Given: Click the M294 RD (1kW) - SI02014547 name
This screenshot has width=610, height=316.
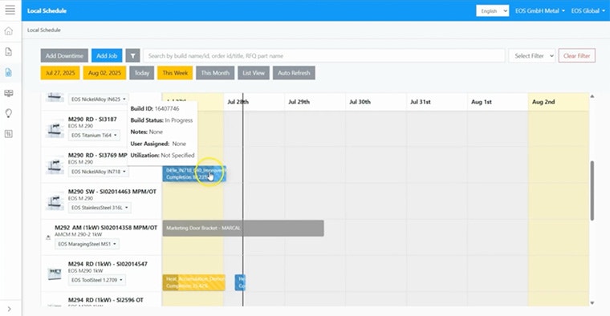Looking at the screenshot, I should [108, 264].
